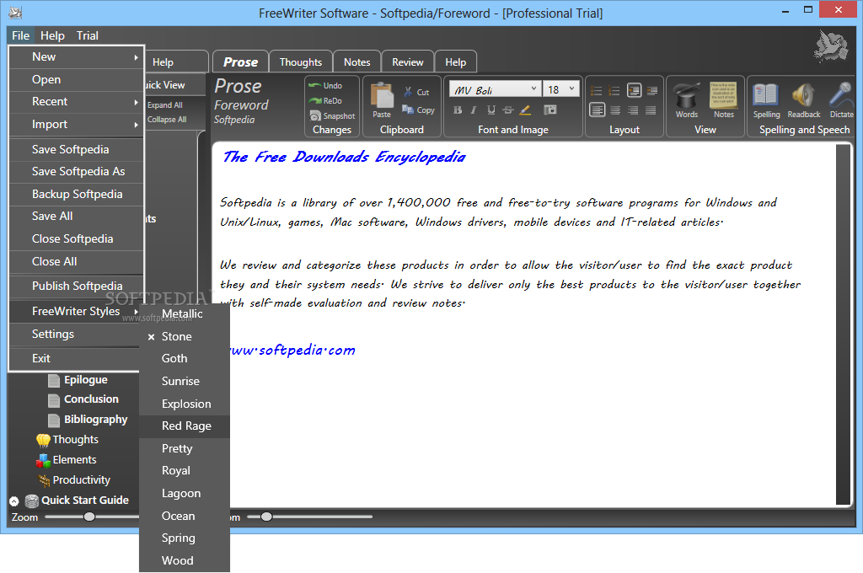Screen dimensions: 863x573
Task: Expand the New submenu
Action: 77,57
